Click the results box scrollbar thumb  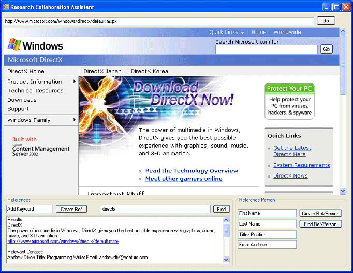[x=226, y=231]
